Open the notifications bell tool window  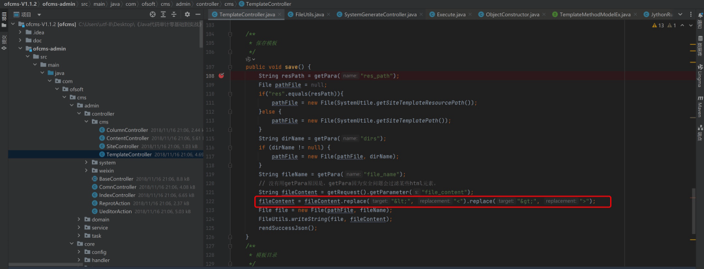(699, 19)
